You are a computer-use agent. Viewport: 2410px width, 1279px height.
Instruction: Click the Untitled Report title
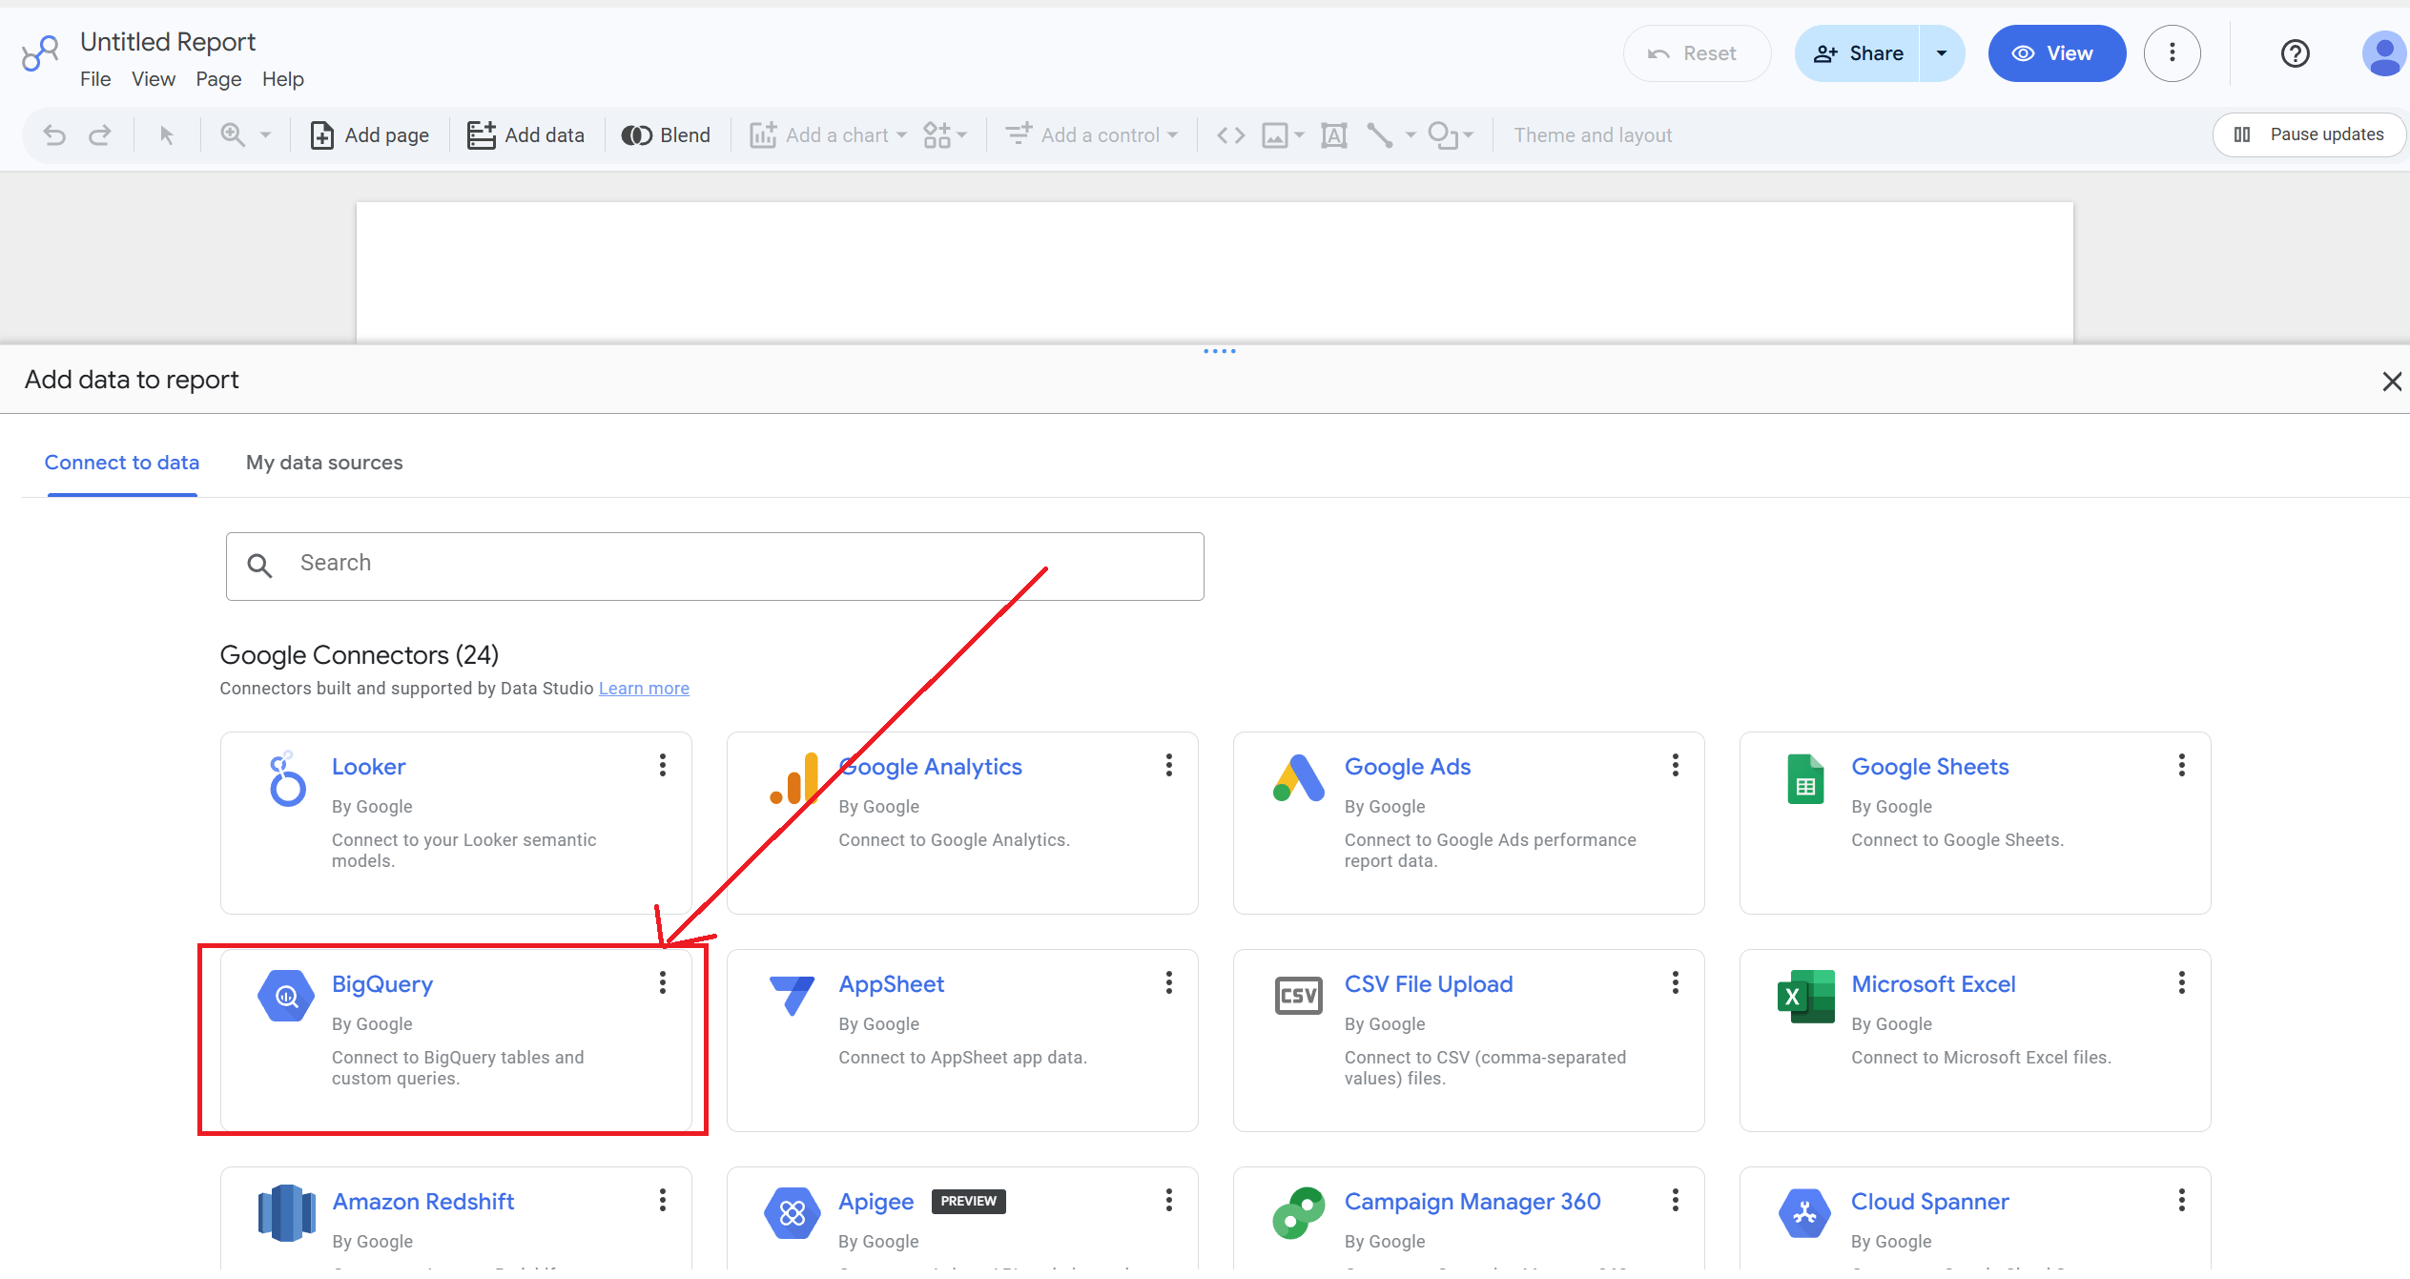[x=168, y=42]
